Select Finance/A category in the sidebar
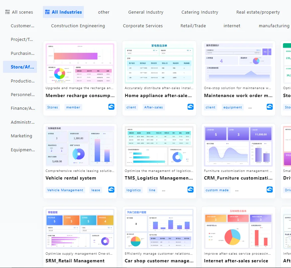Image resolution: width=291 pixels, height=268 pixels. click(20, 108)
